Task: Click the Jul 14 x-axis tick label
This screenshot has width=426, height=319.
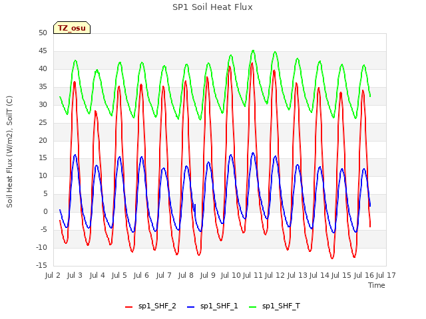Action: [x=319, y=275]
